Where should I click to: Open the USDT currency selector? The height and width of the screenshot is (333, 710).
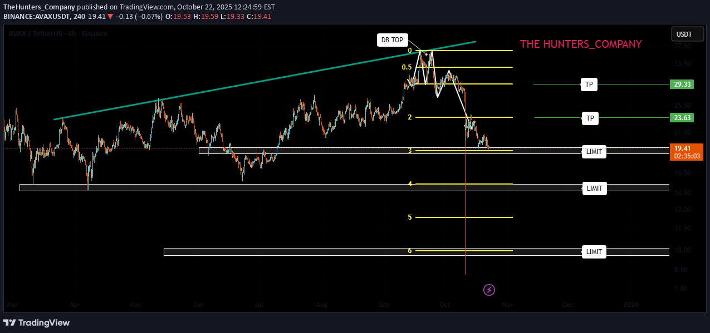[684, 34]
